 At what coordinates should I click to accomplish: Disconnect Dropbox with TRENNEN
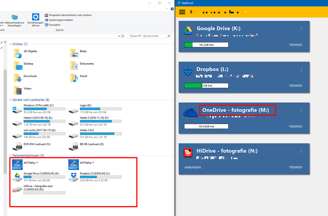[x=295, y=86]
